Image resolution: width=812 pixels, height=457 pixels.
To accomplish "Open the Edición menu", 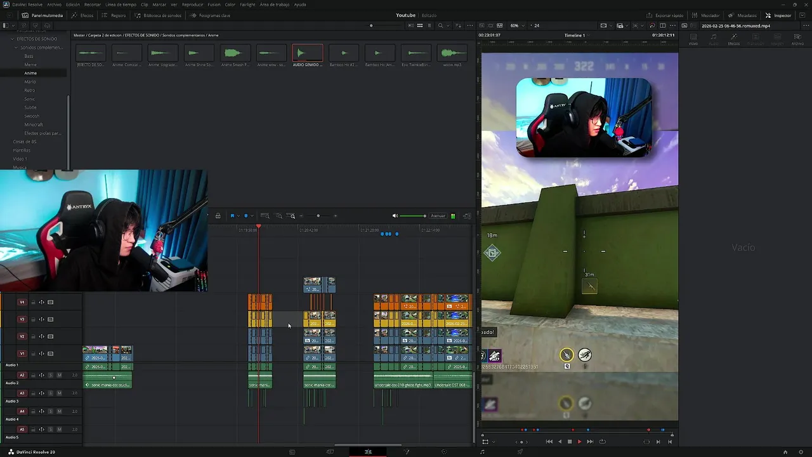I will click(73, 4).
